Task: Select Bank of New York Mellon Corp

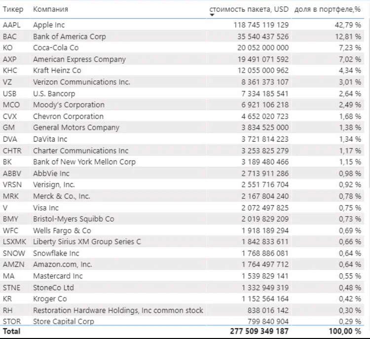Action: tap(84, 162)
